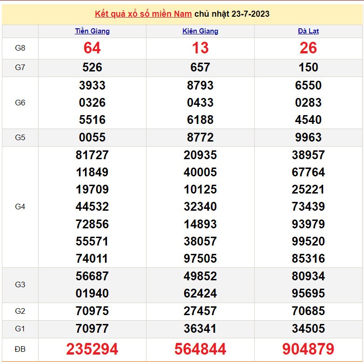
Task: Select the G8 row label
Action: tap(20, 48)
